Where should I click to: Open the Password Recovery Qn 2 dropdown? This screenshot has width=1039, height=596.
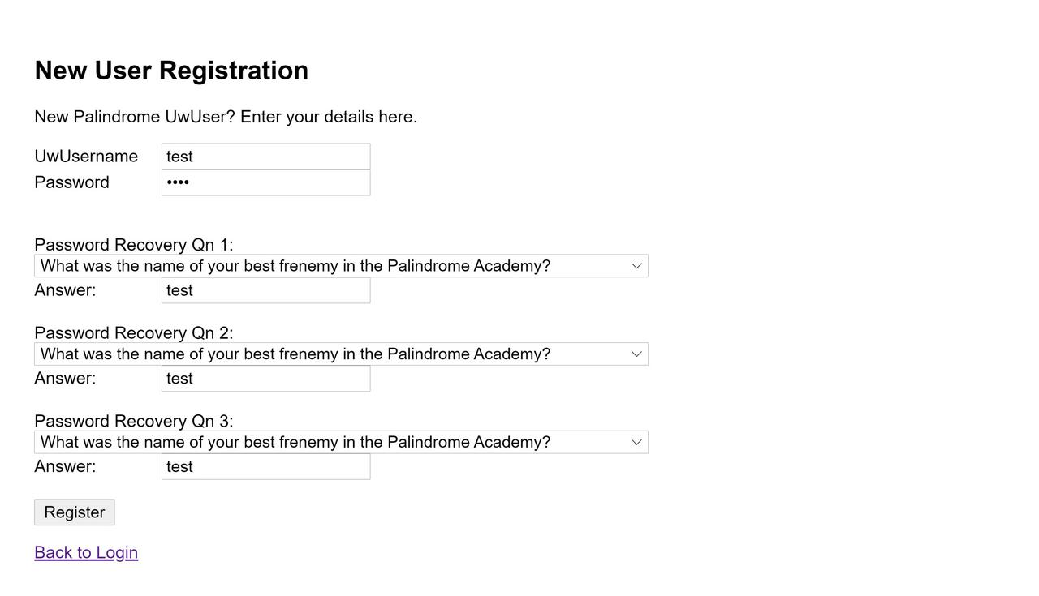pos(341,354)
